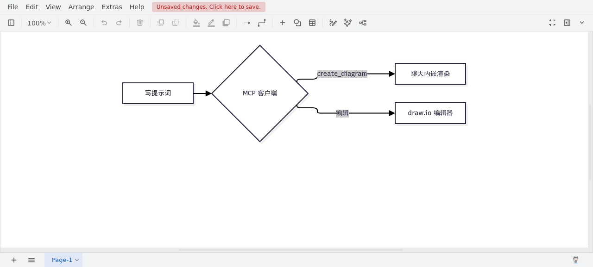The image size is (593, 267).
Task: Select the 聊天内嵌渲染 box
Action: pyautogui.click(x=430, y=74)
